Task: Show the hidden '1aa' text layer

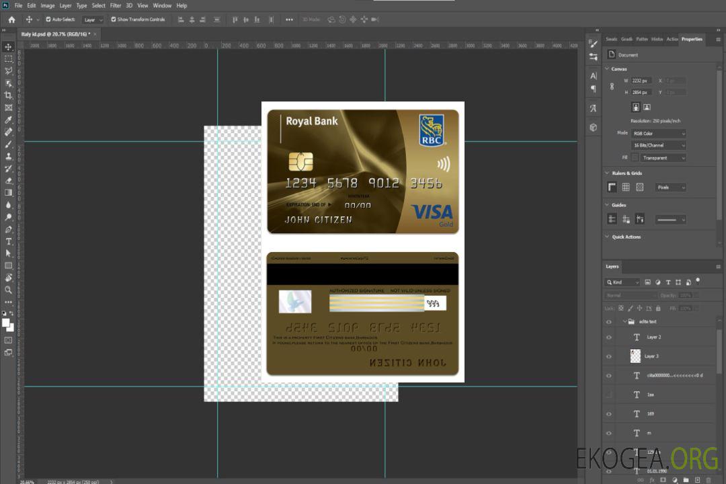Action: [609, 395]
